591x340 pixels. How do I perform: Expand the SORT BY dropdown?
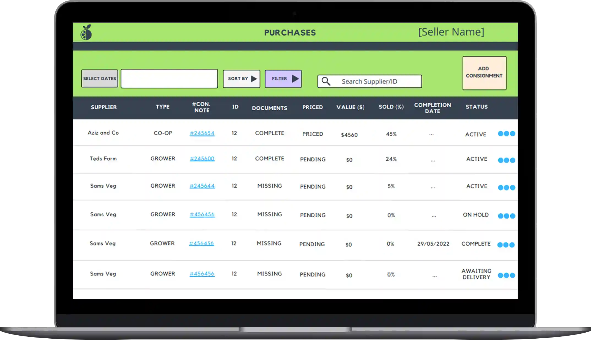pyautogui.click(x=242, y=79)
